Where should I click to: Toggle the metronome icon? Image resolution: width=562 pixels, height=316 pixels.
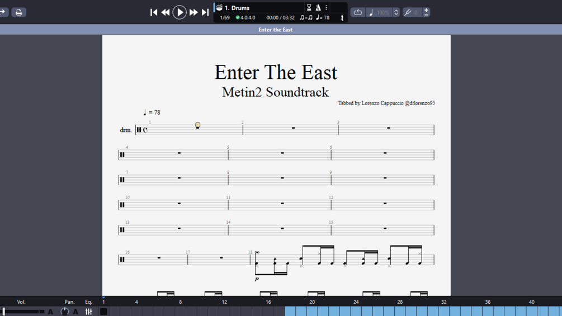point(318,7)
